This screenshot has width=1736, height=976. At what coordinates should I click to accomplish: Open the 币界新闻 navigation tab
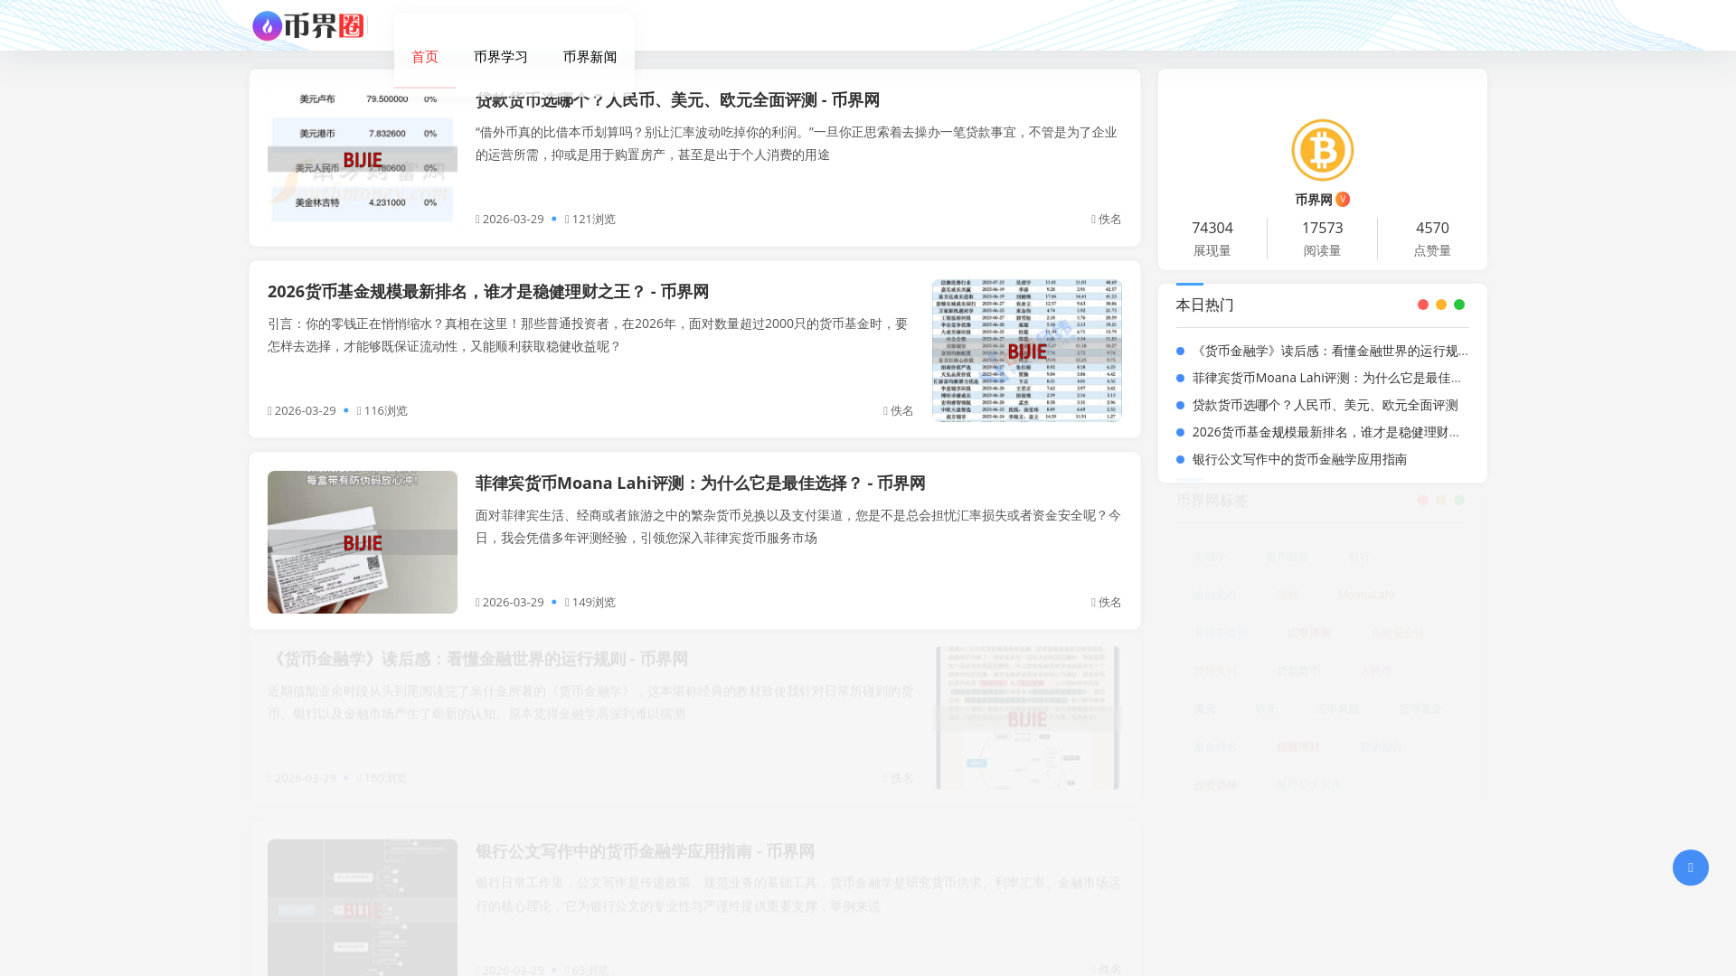[x=590, y=57]
